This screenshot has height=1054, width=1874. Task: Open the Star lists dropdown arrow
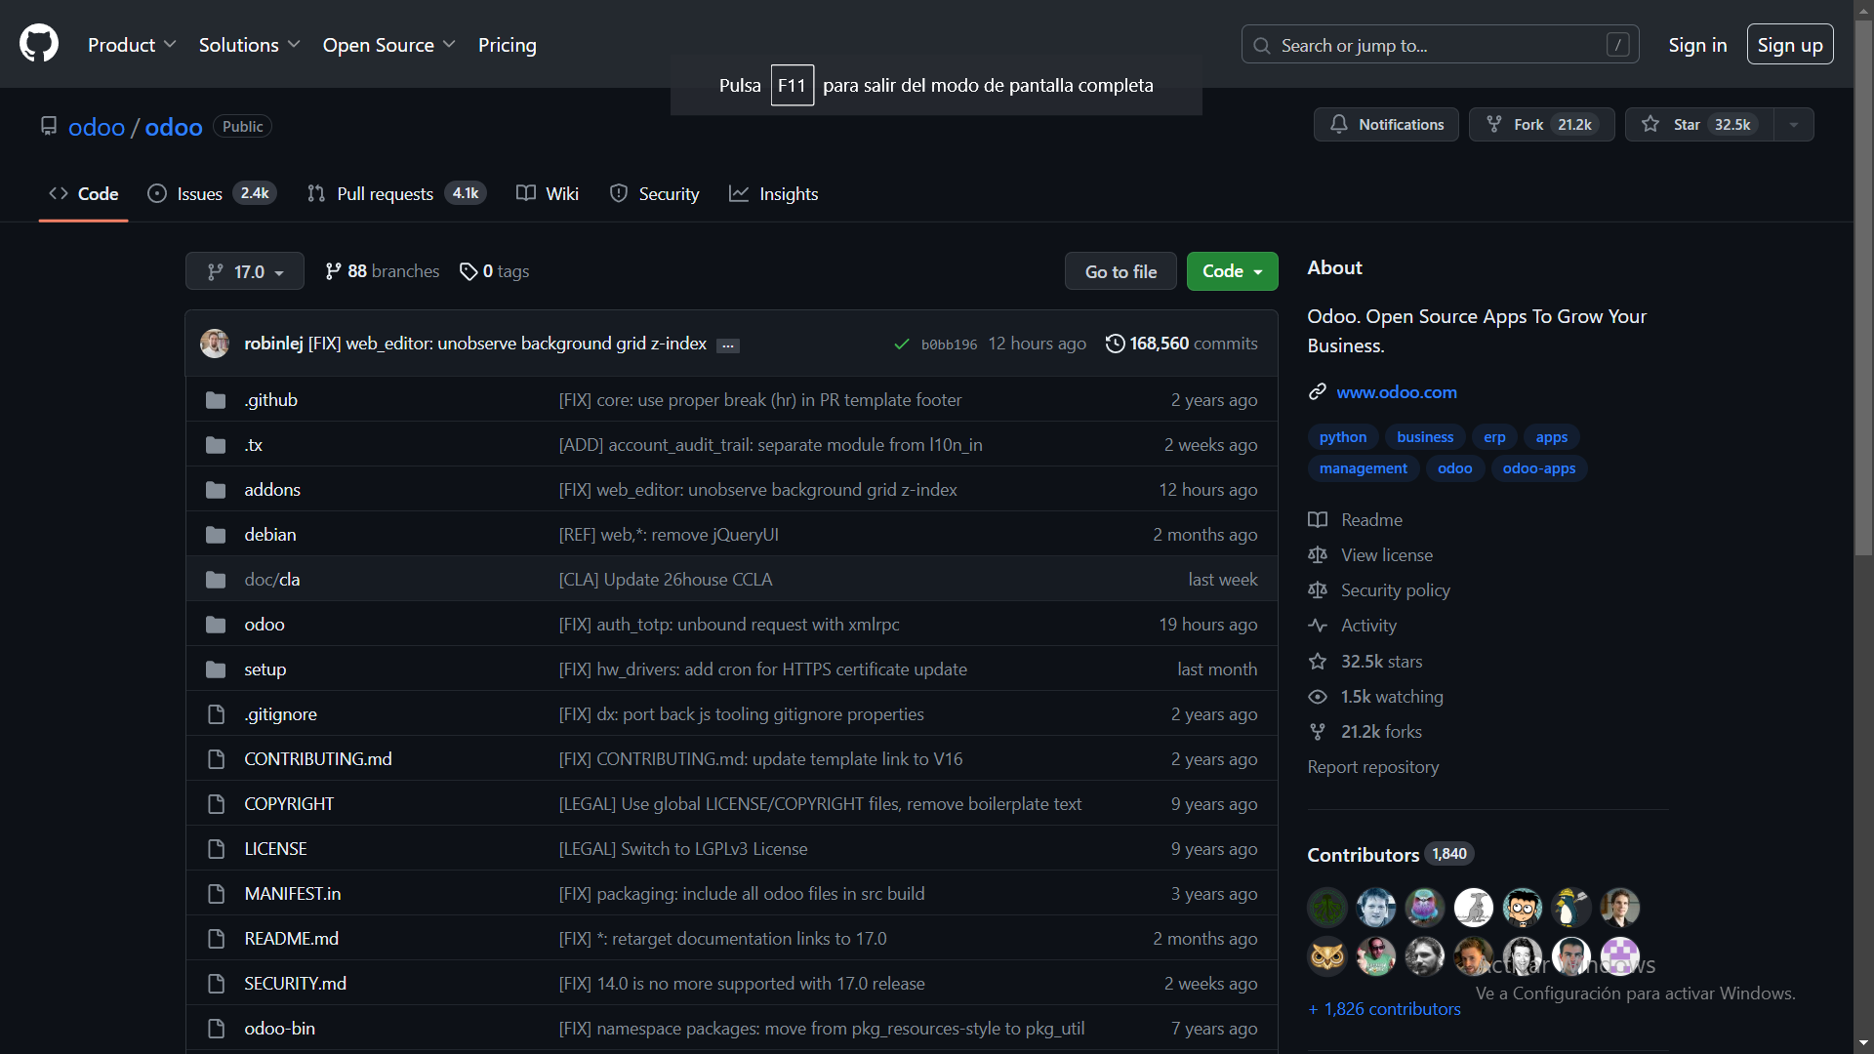click(1794, 124)
